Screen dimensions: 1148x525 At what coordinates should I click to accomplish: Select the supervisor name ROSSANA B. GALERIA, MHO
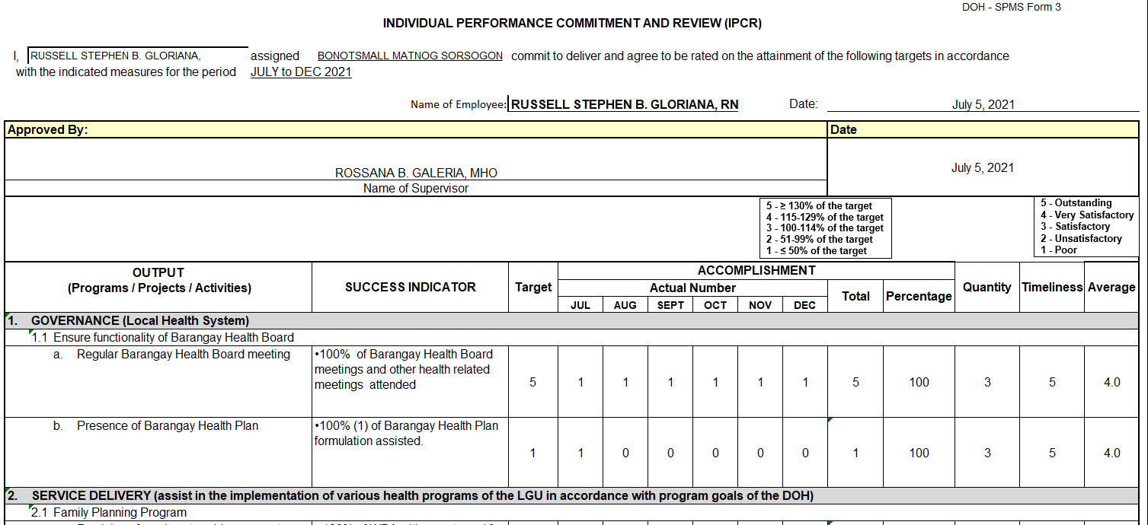[415, 172]
